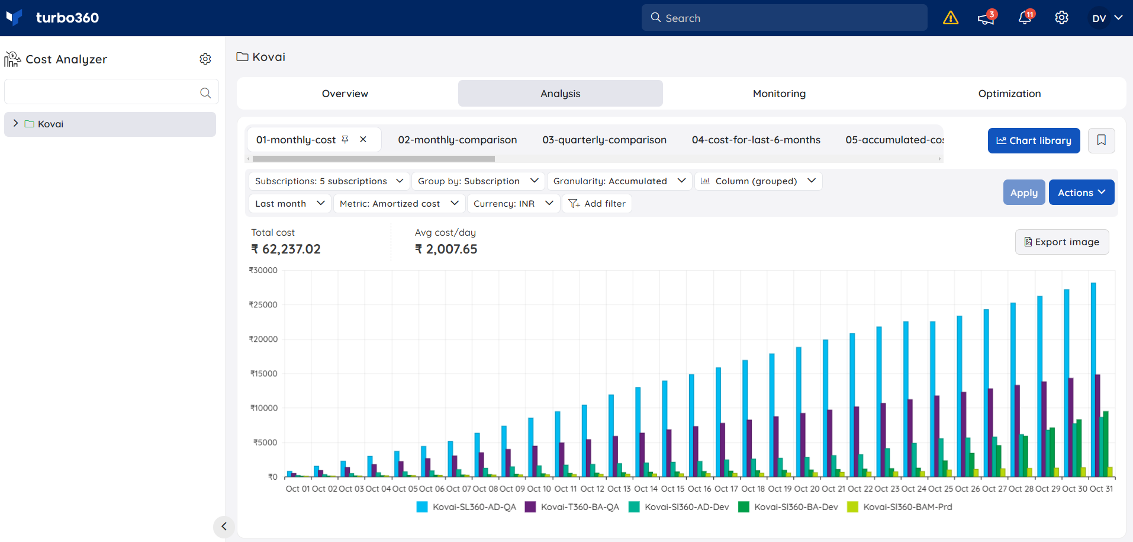Click the top Search field

tap(784, 18)
